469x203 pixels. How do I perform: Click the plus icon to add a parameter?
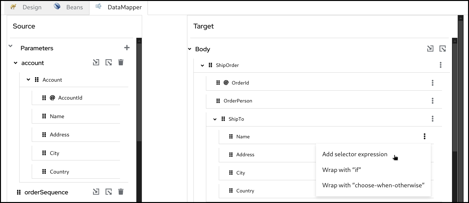pyautogui.click(x=127, y=48)
